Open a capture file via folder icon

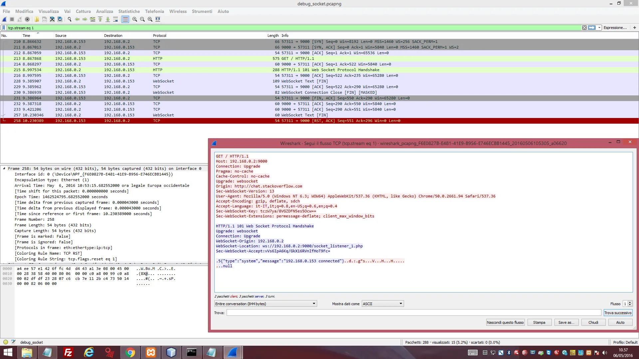37,19
